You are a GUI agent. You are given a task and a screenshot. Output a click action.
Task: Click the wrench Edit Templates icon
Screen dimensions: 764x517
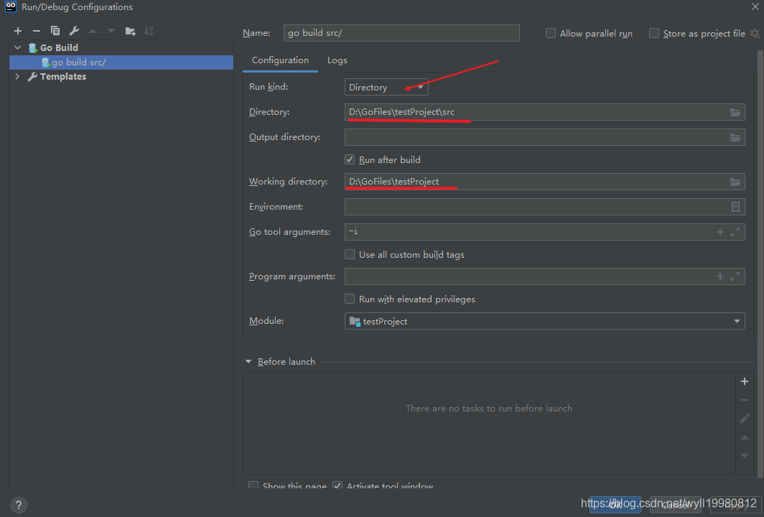(x=74, y=31)
